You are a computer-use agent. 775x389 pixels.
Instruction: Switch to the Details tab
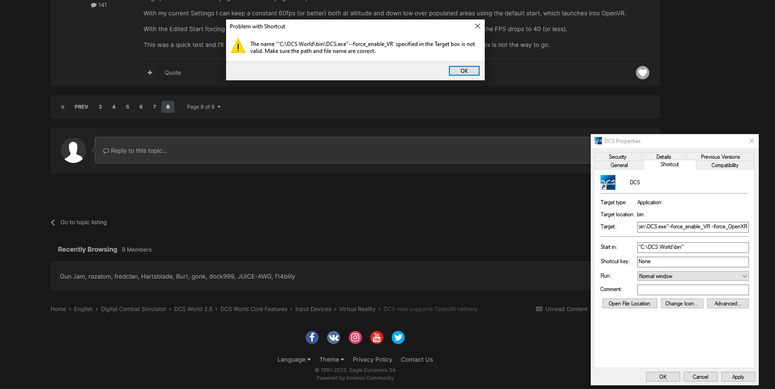point(664,157)
